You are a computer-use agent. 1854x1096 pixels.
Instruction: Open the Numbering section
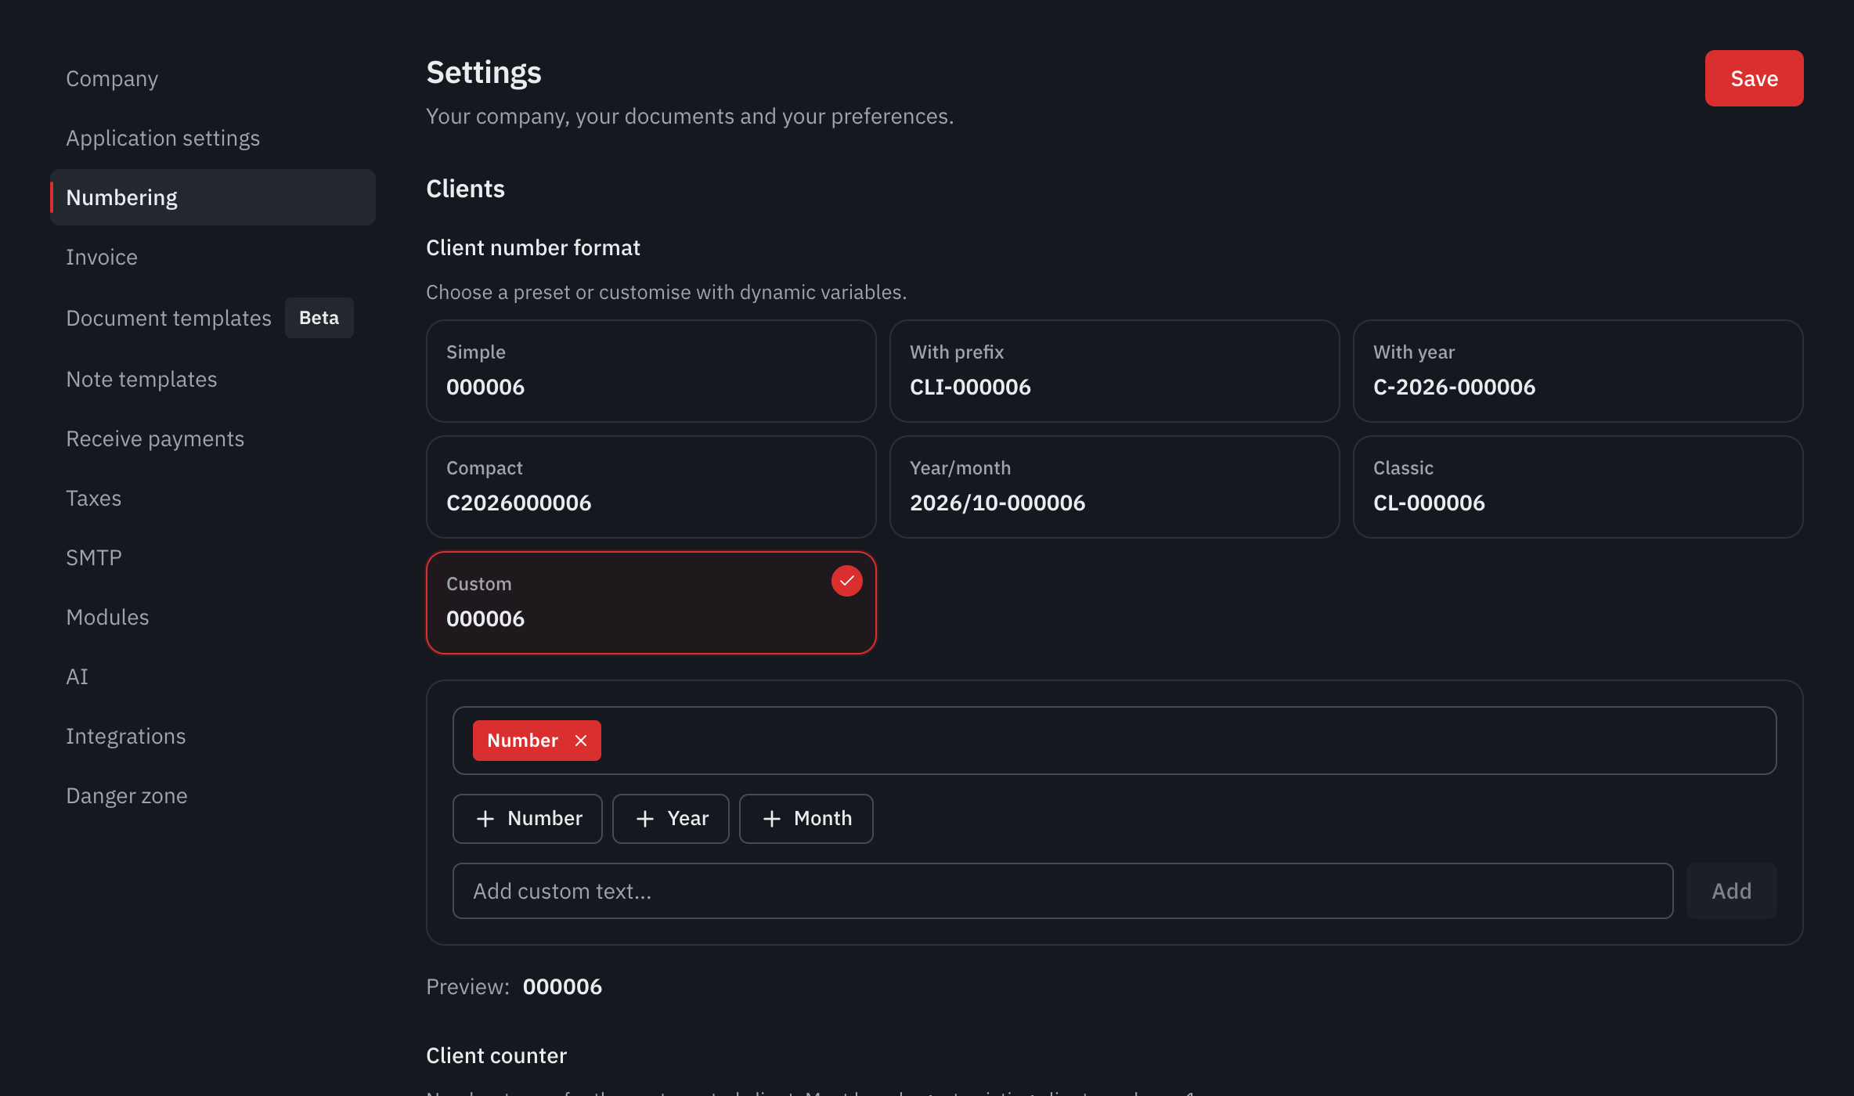point(213,197)
